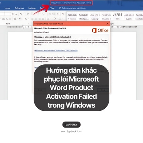The image size is (143, 143).
Task: Apply Borders to the paragraph
Action: click(60, 19)
